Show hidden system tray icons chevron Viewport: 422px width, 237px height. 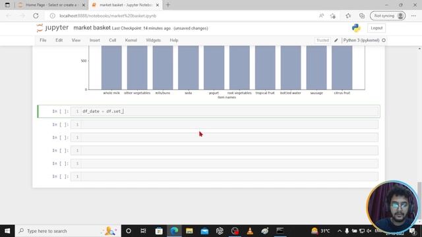click(340, 231)
